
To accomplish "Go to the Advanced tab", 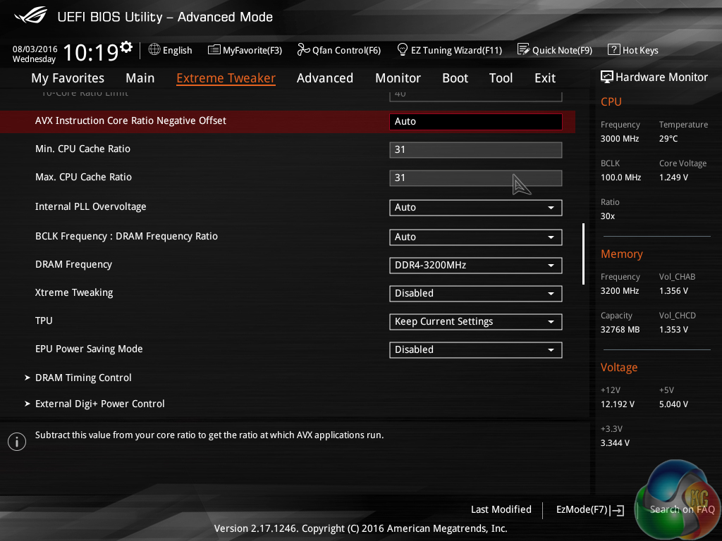I will (x=325, y=78).
